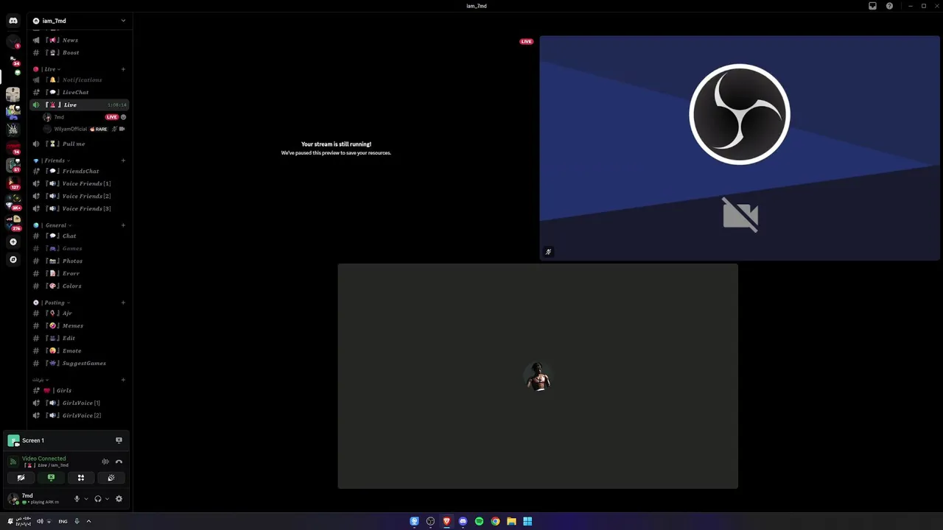Disconnect from voice with hang-up icon
The image size is (943, 530).
pyautogui.click(x=119, y=462)
